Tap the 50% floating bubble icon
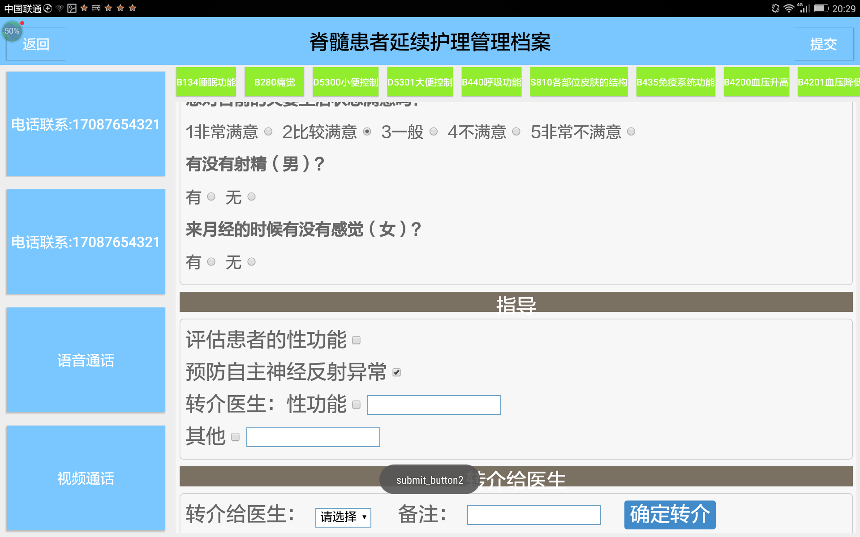The height and width of the screenshot is (537, 860). click(12, 31)
